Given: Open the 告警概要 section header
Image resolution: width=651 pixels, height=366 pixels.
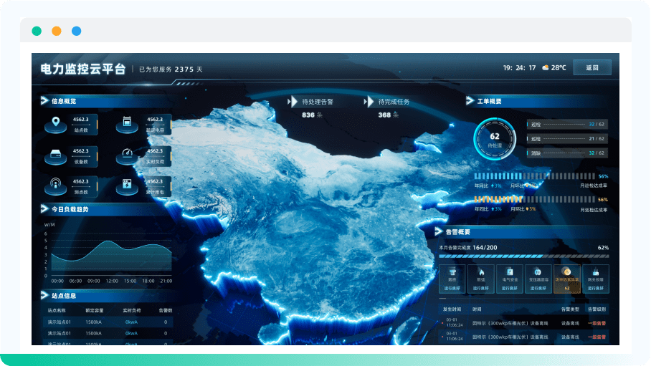Looking at the screenshot, I should [x=458, y=232].
